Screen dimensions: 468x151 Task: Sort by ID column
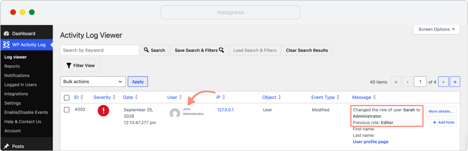point(79,97)
